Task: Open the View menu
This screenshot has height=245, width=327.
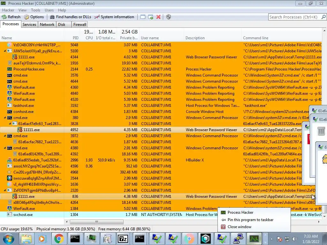Action: (22, 10)
